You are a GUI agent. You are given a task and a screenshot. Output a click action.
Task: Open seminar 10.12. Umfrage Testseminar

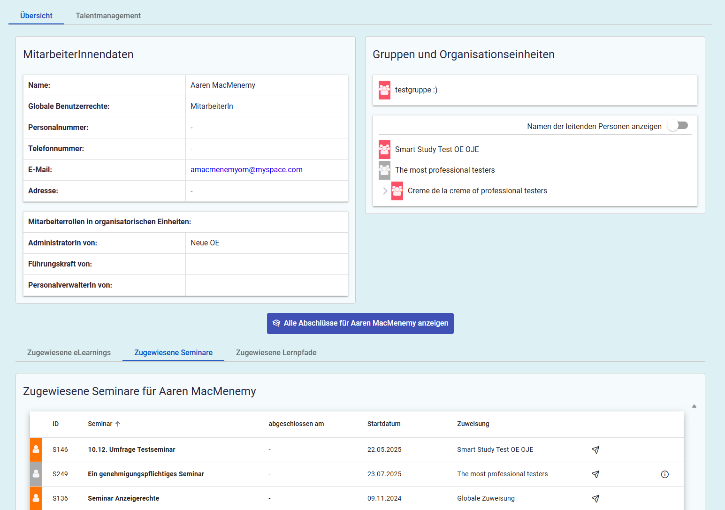point(131,450)
